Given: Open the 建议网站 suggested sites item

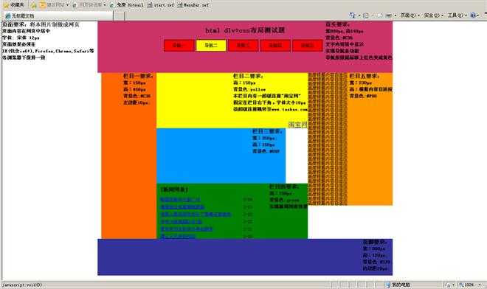Looking at the screenshot, I should click(x=52, y=5).
